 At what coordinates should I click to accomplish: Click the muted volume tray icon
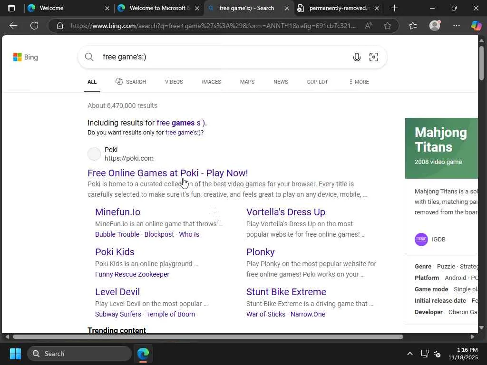(x=437, y=354)
